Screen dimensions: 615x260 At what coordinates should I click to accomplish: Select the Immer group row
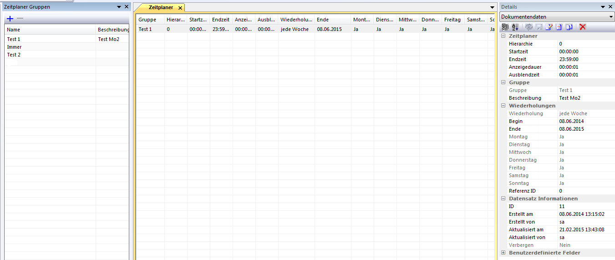point(15,47)
